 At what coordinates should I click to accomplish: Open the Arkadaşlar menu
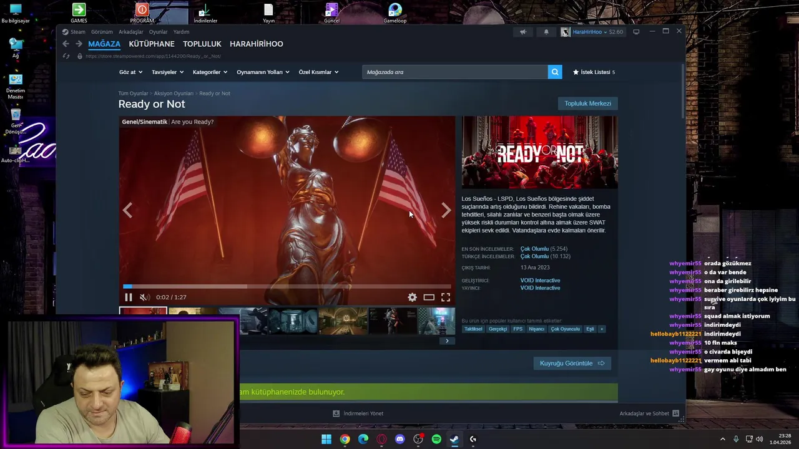point(131,32)
